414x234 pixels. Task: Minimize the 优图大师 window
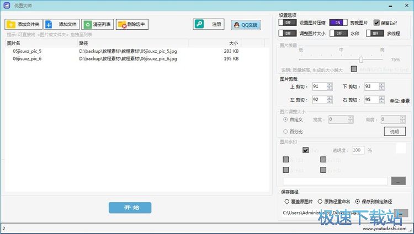(391, 6)
